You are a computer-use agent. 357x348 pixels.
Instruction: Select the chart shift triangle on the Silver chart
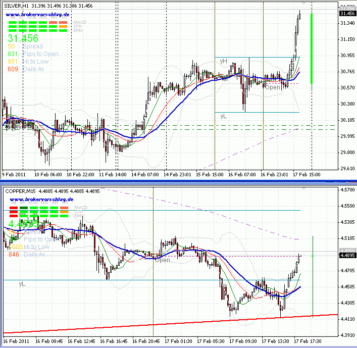pyautogui.click(x=303, y=4)
